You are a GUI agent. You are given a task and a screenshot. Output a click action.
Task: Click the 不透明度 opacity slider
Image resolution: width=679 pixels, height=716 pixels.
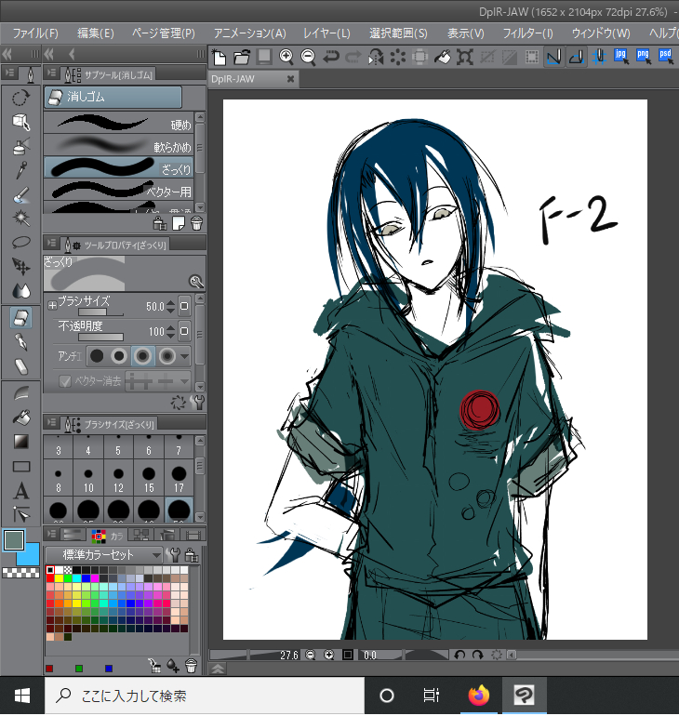100,338
